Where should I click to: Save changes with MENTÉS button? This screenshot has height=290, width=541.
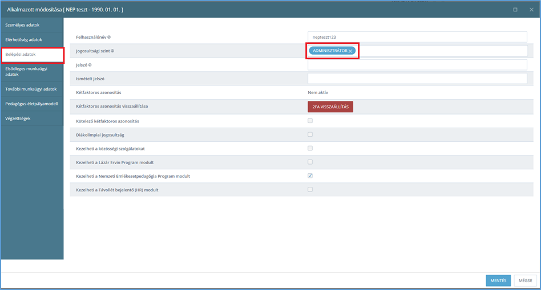click(x=498, y=281)
